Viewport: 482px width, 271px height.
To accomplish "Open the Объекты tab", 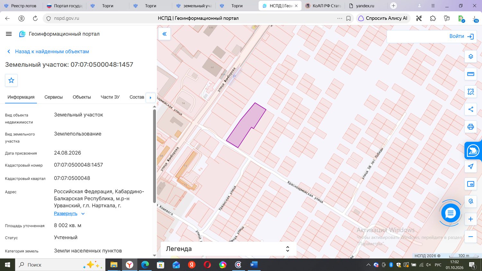I will [x=82, y=97].
